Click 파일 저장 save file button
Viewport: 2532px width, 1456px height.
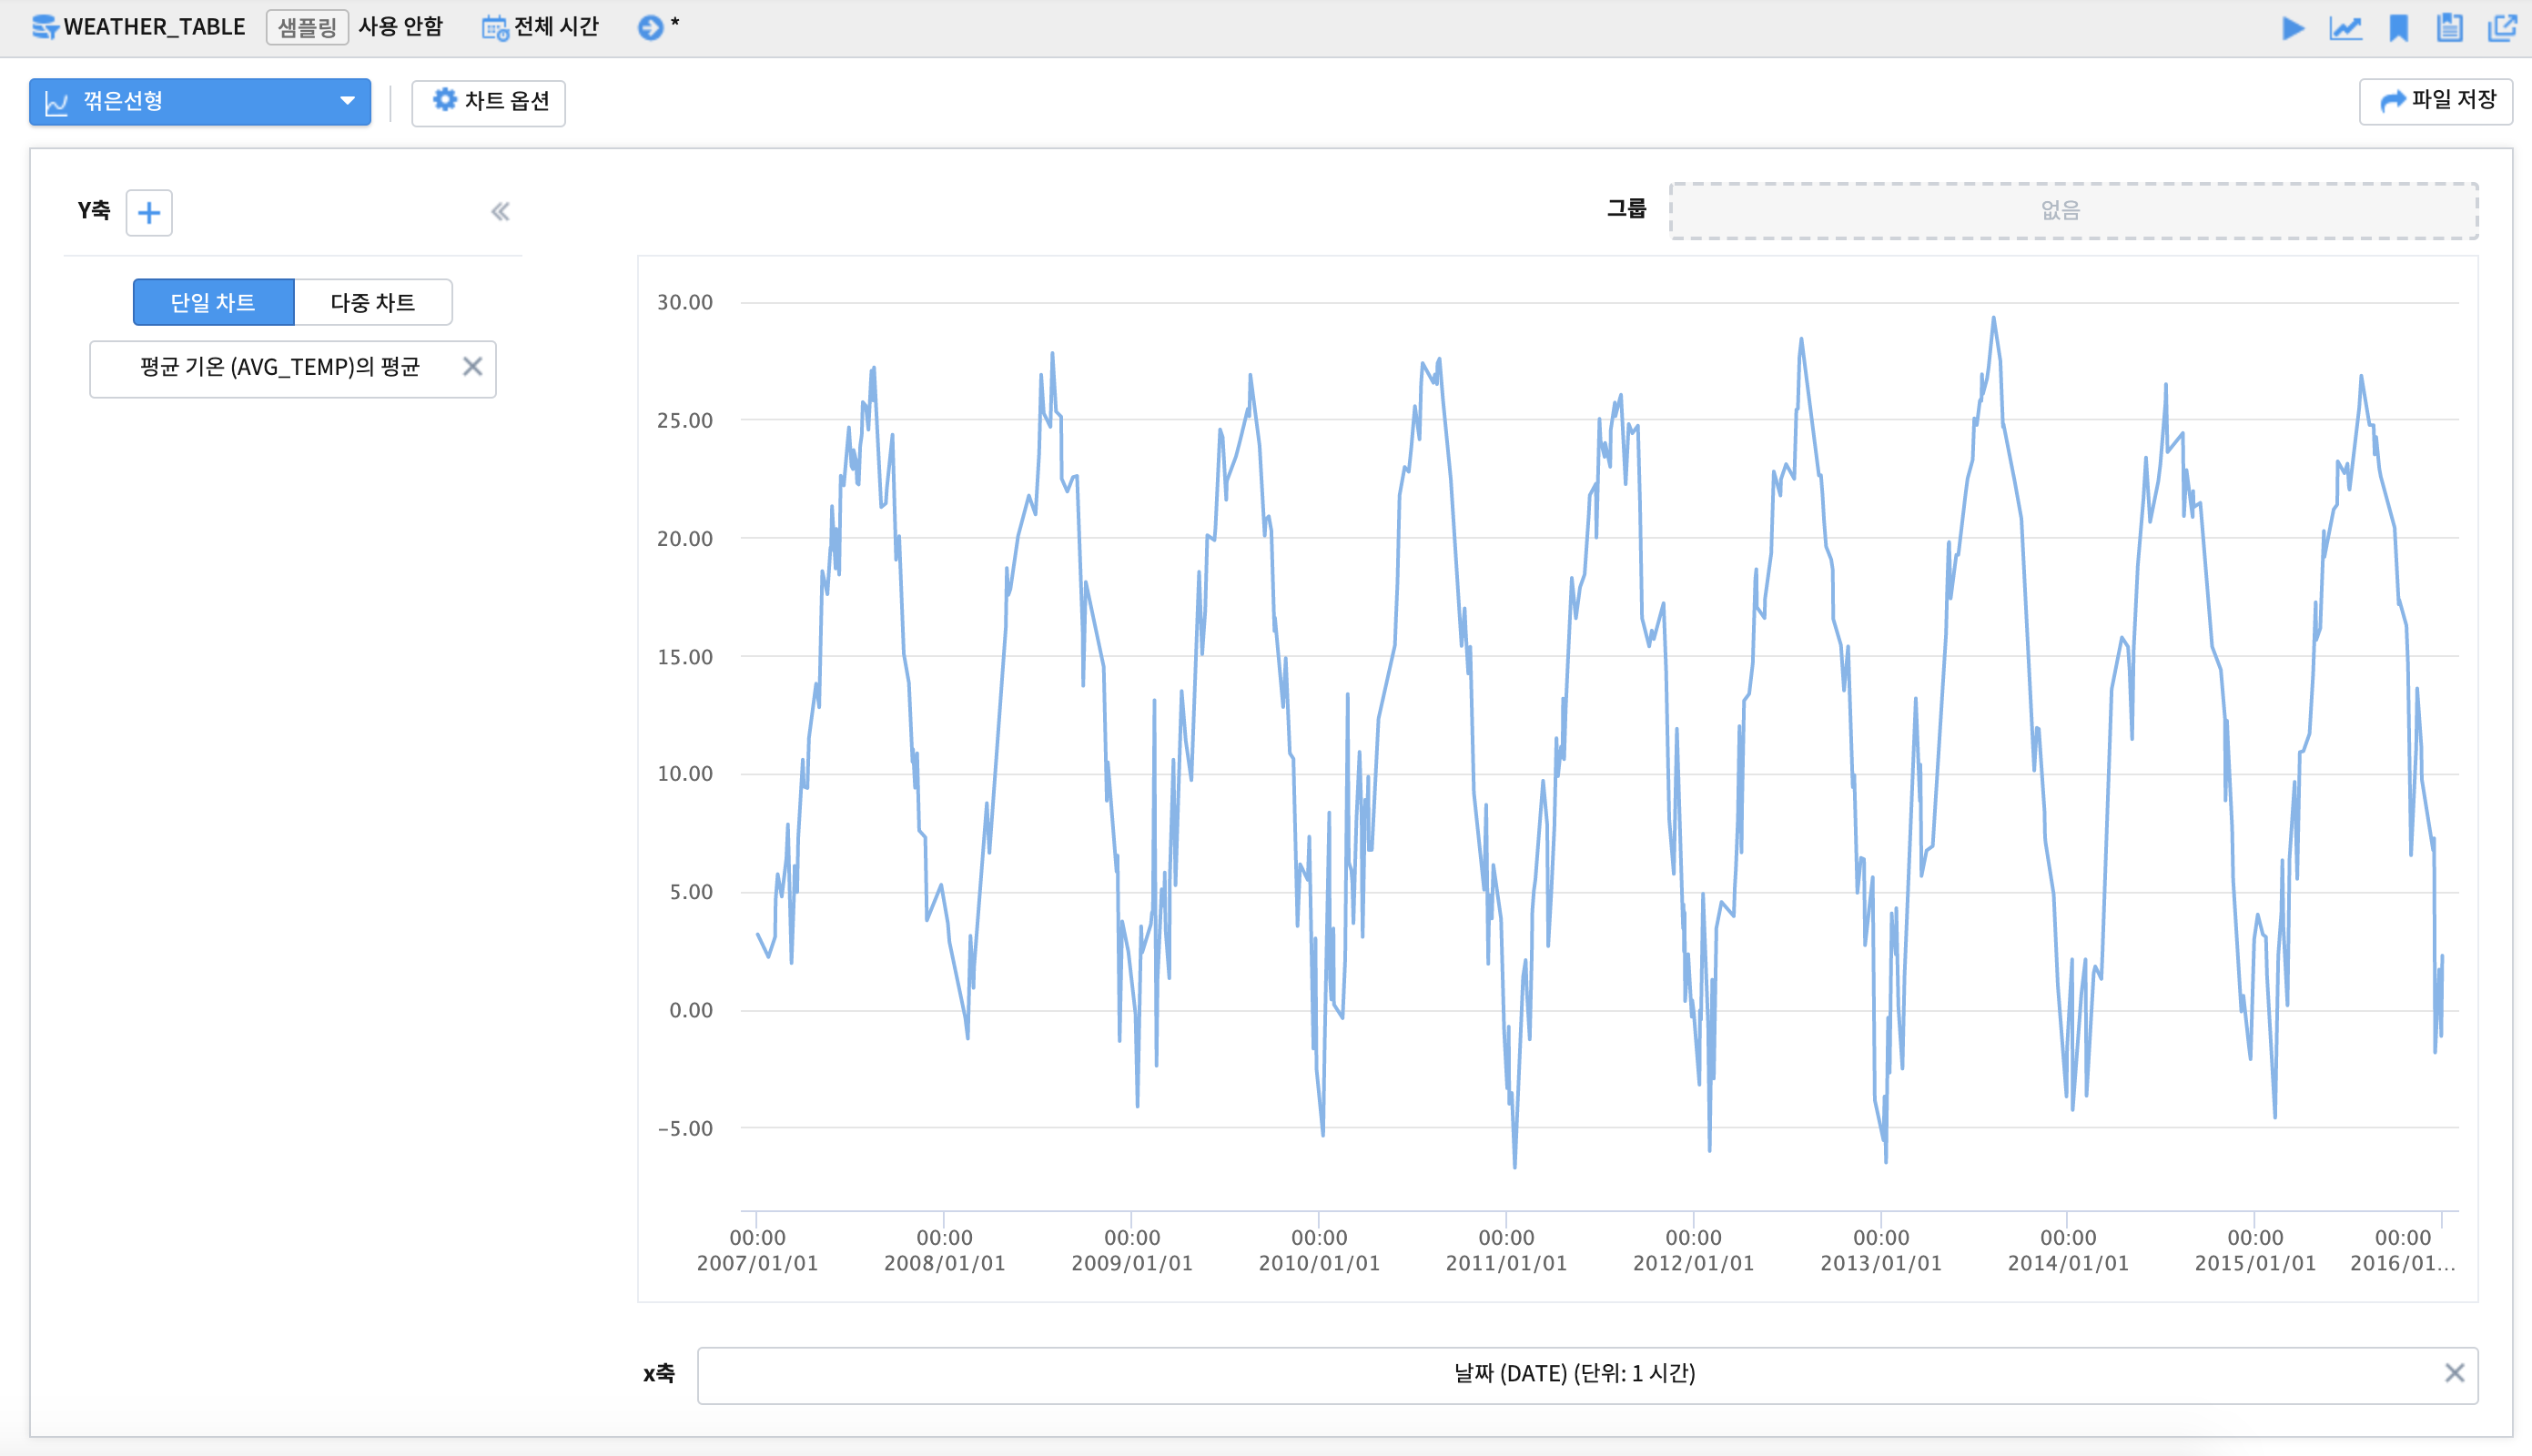pos(2436,101)
